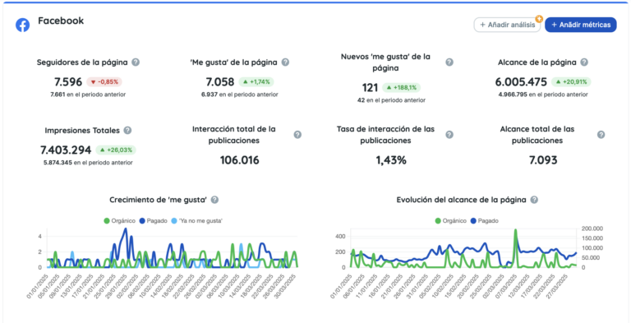Image resolution: width=631 pixels, height=323 pixels.
Task: Open help for Interacción total de la publicaciones
Action: point(297,135)
